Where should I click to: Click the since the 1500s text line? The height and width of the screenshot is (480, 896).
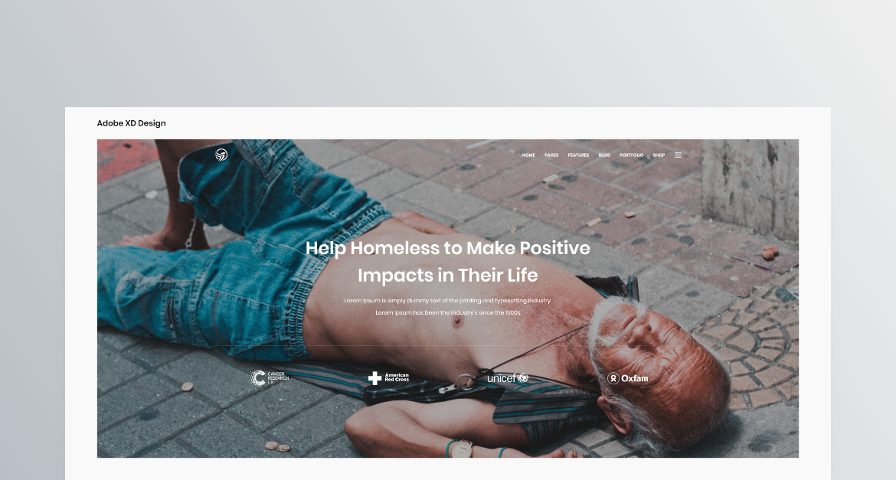(448, 312)
